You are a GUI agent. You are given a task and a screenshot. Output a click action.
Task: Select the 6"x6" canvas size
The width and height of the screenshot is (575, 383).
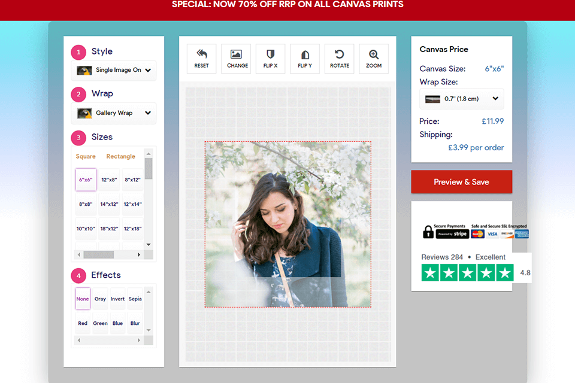(86, 180)
